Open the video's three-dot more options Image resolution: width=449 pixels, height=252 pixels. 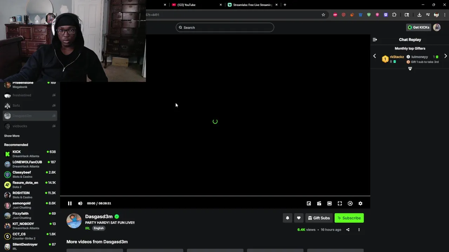(x=359, y=230)
